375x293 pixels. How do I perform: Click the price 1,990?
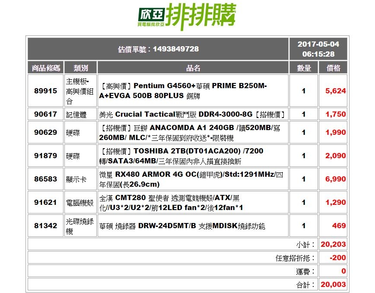(x=335, y=132)
